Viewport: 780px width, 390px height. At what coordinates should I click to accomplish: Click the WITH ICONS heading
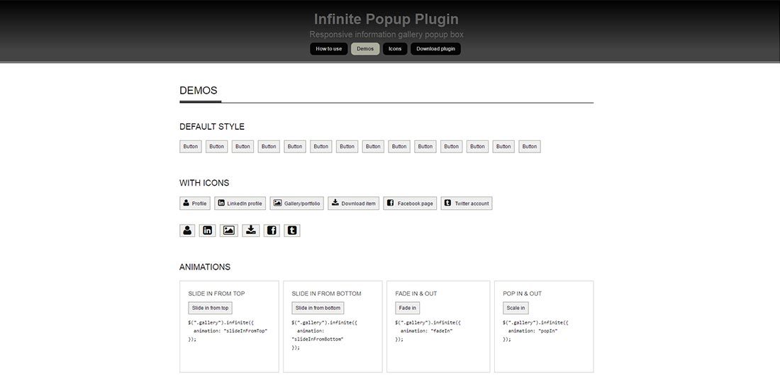pos(204,183)
